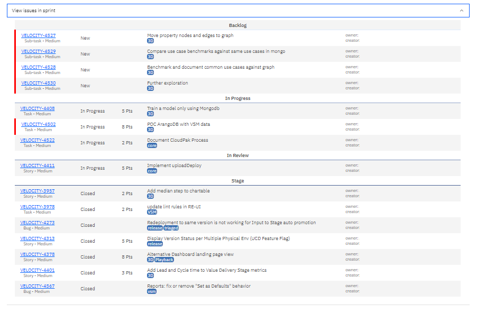Collapse the View issues in sprint chevron
The height and width of the screenshot is (313, 477).
[461, 11]
